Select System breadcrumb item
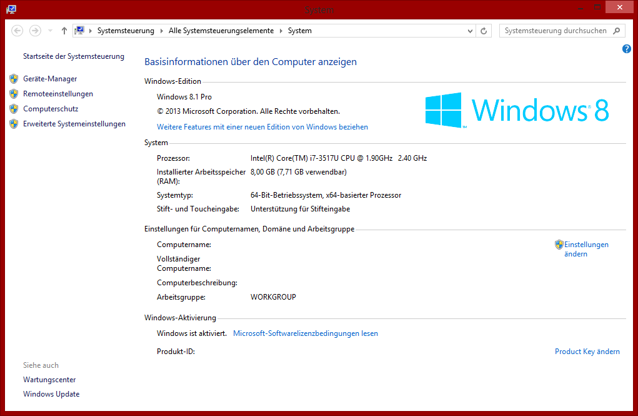The image size is (638, 416). [x=300, y=31]
